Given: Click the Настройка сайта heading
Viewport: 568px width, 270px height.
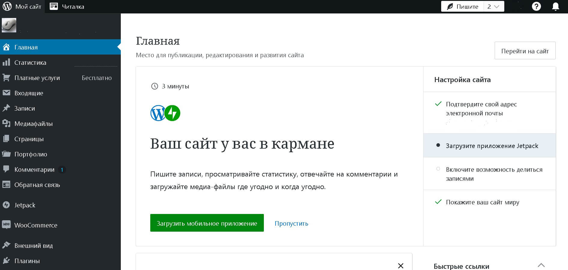Looking at the screenshot, I should [x=463, y=79].
